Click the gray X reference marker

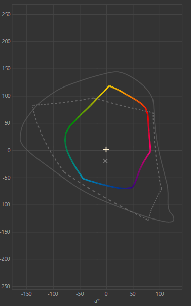point(105,161)
